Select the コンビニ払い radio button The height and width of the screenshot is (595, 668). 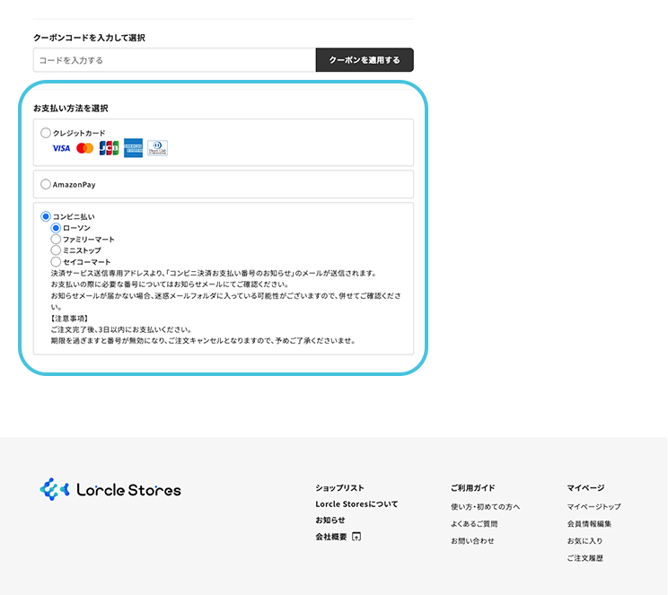(x=46, y=217)
